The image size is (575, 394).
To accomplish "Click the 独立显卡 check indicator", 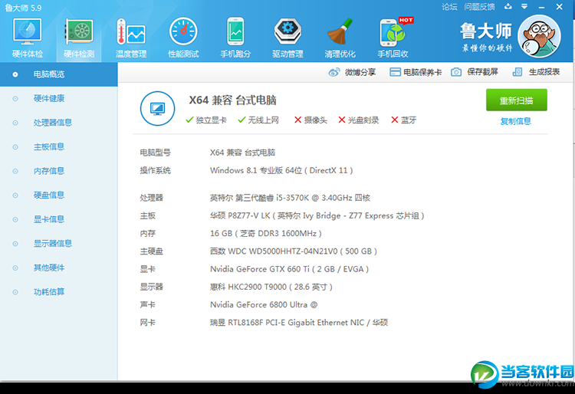I will coord(206,120).
